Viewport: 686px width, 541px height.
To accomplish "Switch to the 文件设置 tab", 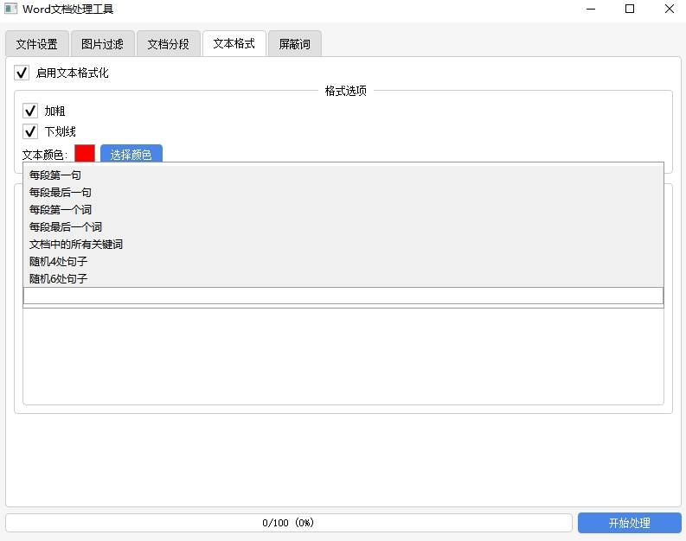I will tap(37, 44).
